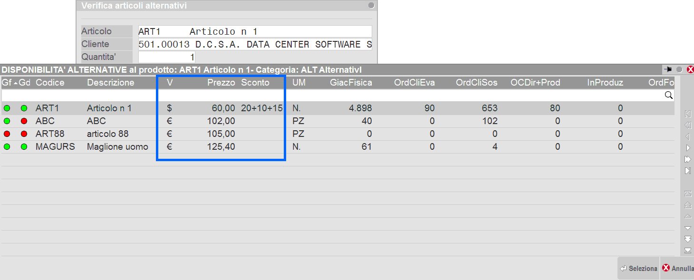Jump to last record navigation arrow
The height and width of the screenshot is (280, 694).
687,171
